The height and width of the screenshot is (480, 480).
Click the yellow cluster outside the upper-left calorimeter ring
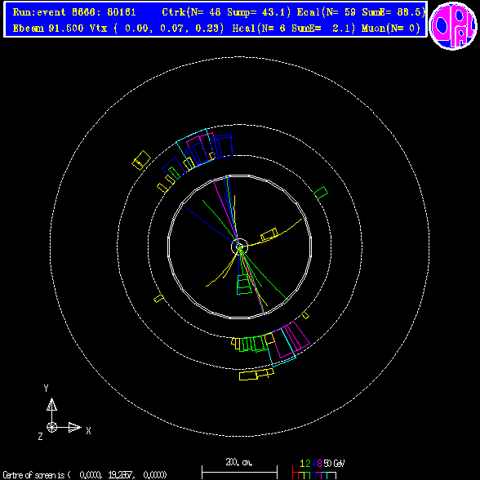pos(141,160)
